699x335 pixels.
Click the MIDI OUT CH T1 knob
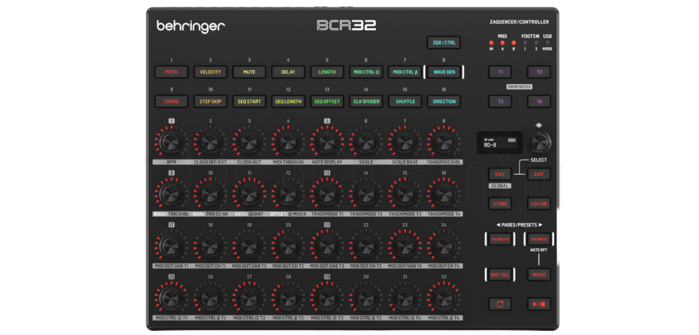tap(210, 246)
